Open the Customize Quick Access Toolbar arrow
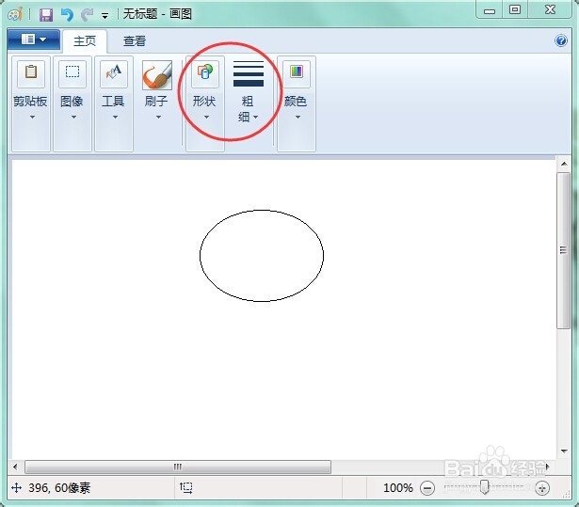Viewport: 579px width, 507px height. pyautogui.click(x=105, y=15)
